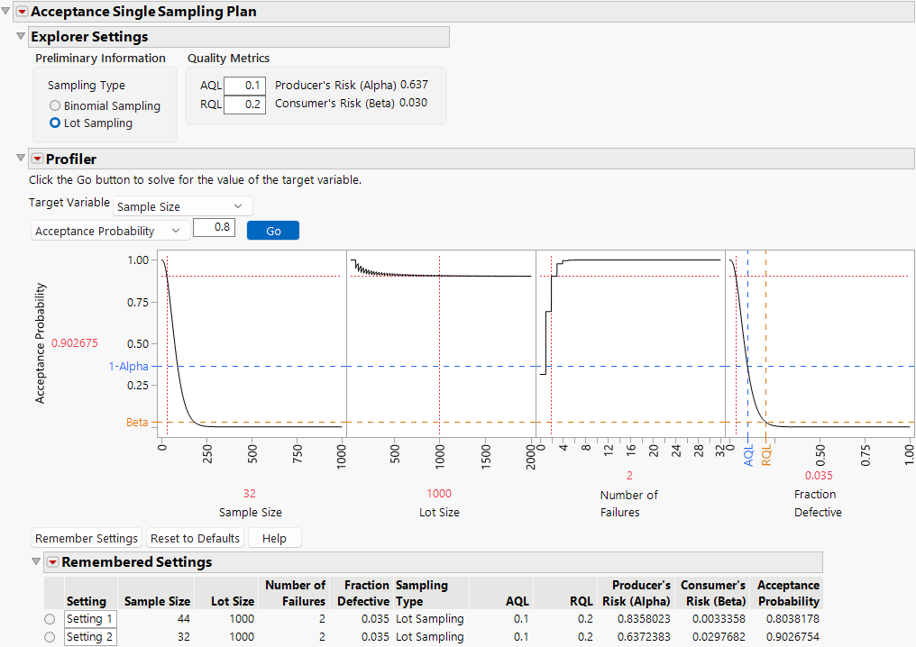Collapse the Remembered Settings table
Screen dimensions: 916x647
[36, 562]
